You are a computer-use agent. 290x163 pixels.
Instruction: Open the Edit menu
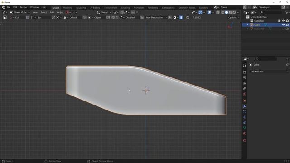coord(15,7)
